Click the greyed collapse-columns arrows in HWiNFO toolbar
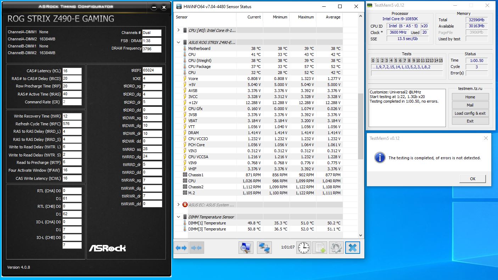 [x=196, y=248]
